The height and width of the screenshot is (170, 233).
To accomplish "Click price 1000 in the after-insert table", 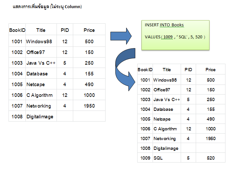I will 210,129.
